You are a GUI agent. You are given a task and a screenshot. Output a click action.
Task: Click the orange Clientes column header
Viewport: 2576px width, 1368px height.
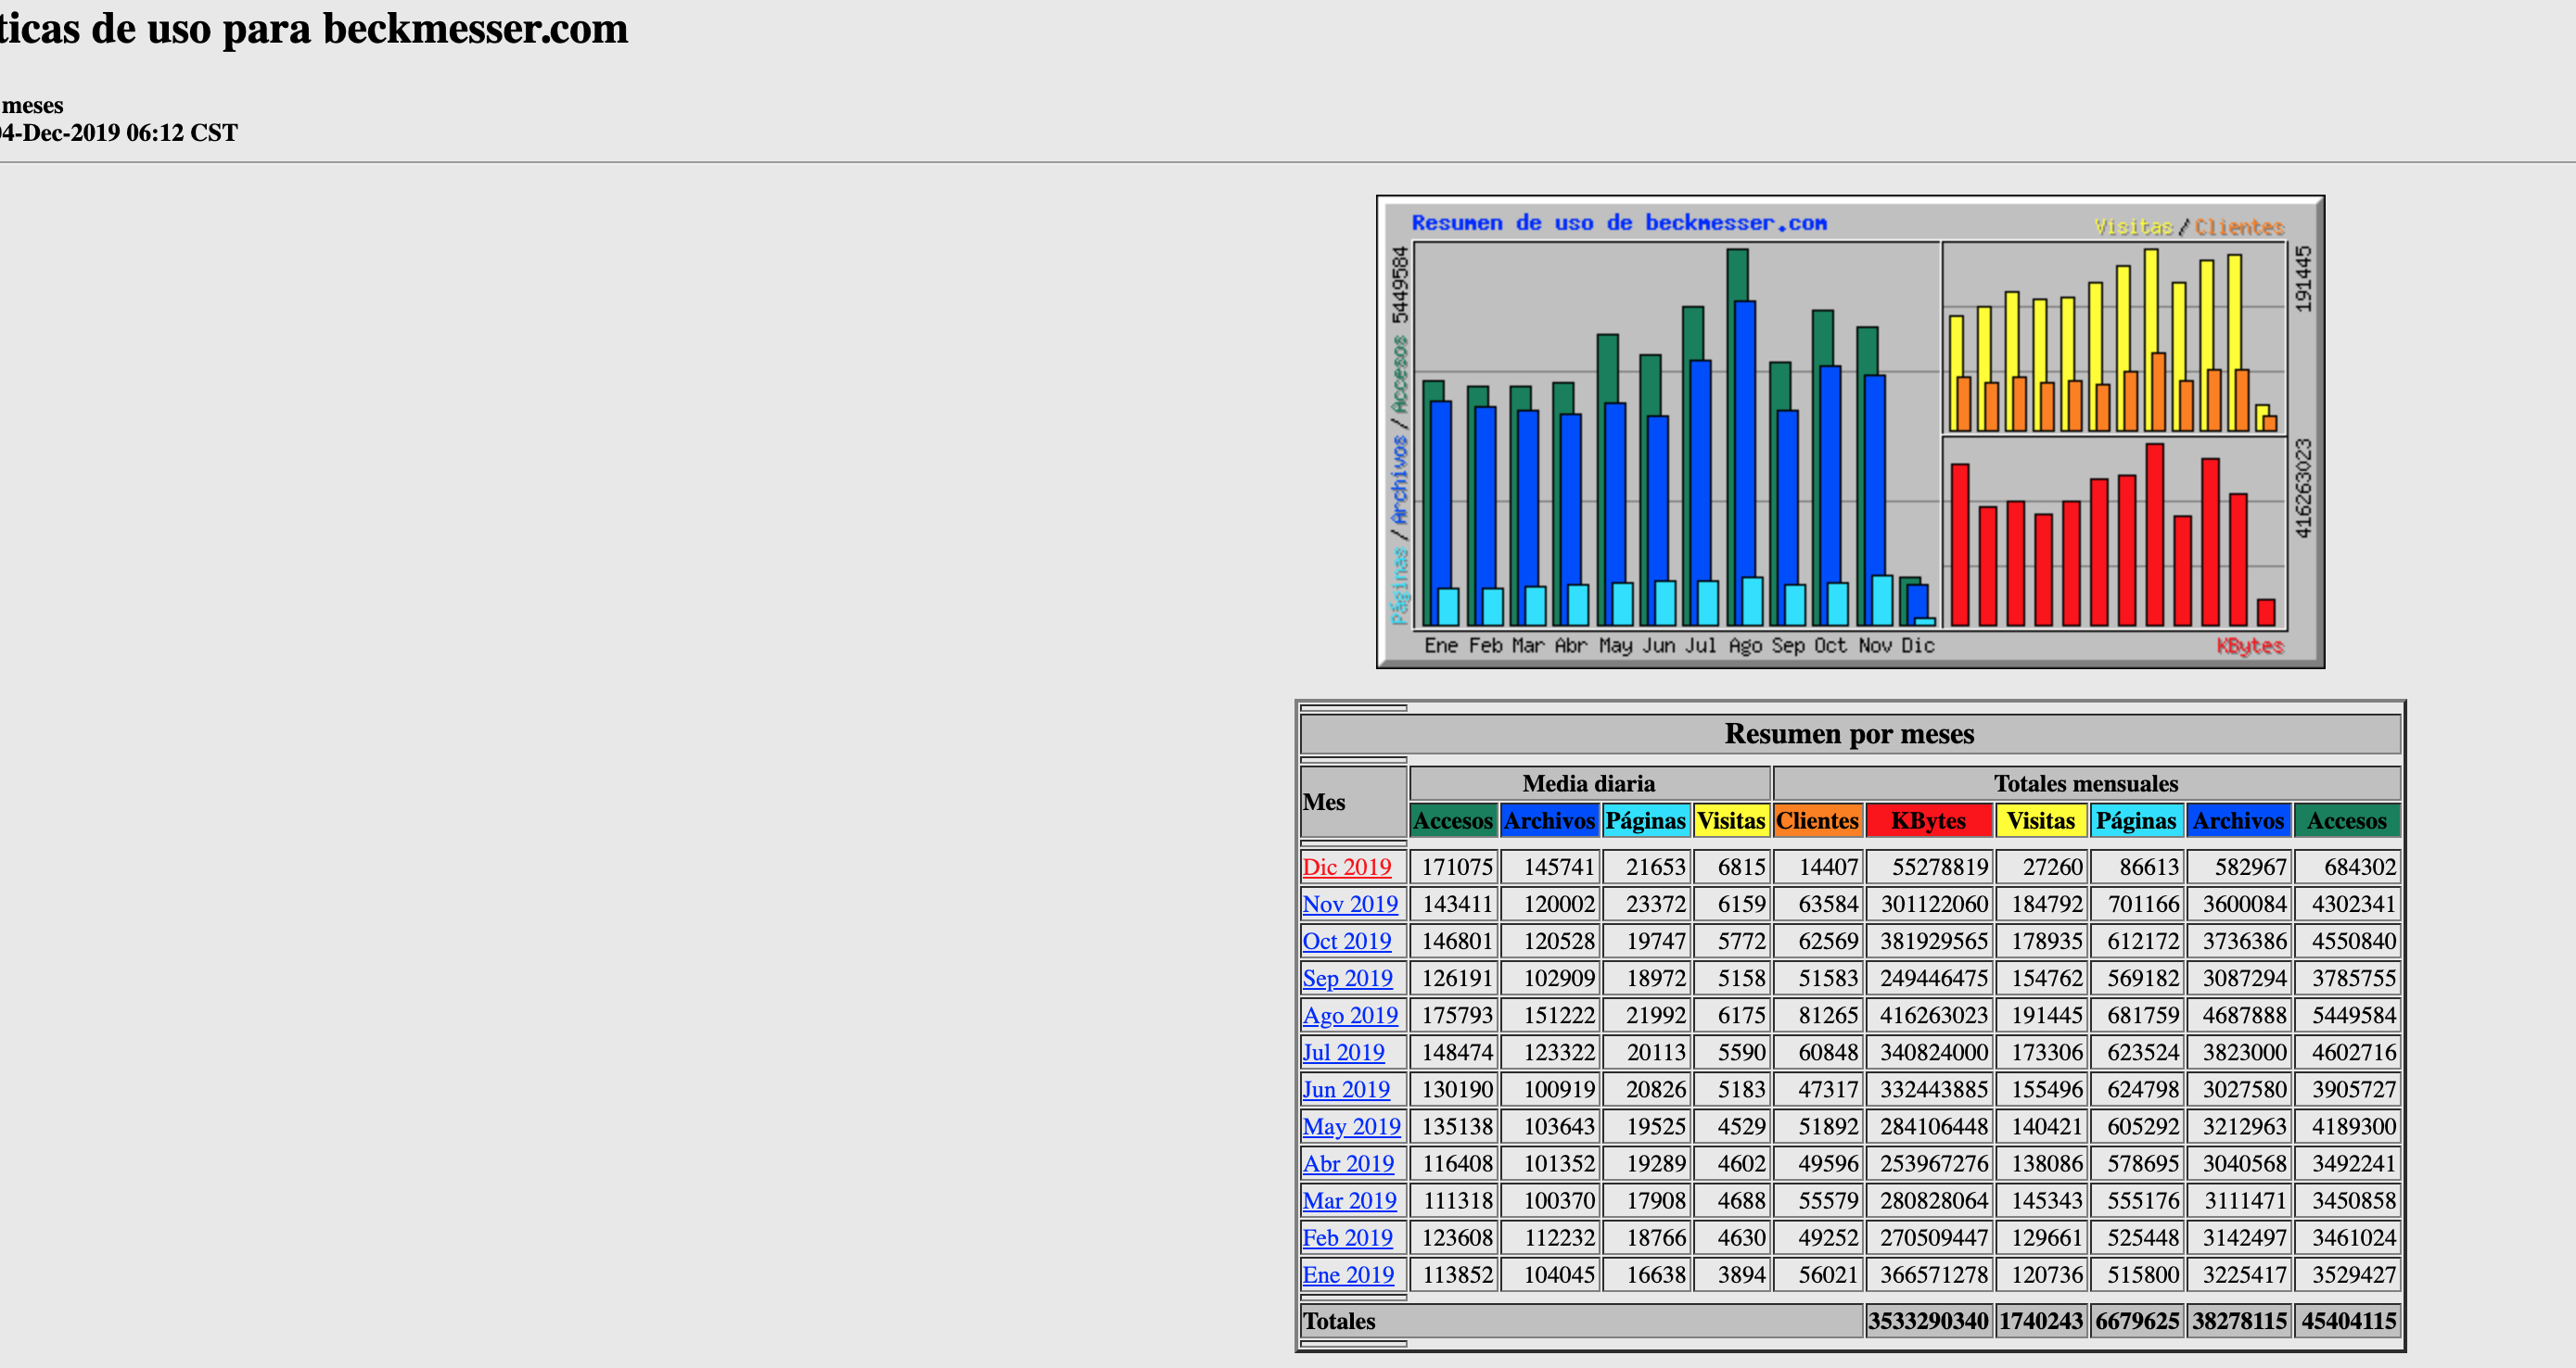tap(1816, 820)
